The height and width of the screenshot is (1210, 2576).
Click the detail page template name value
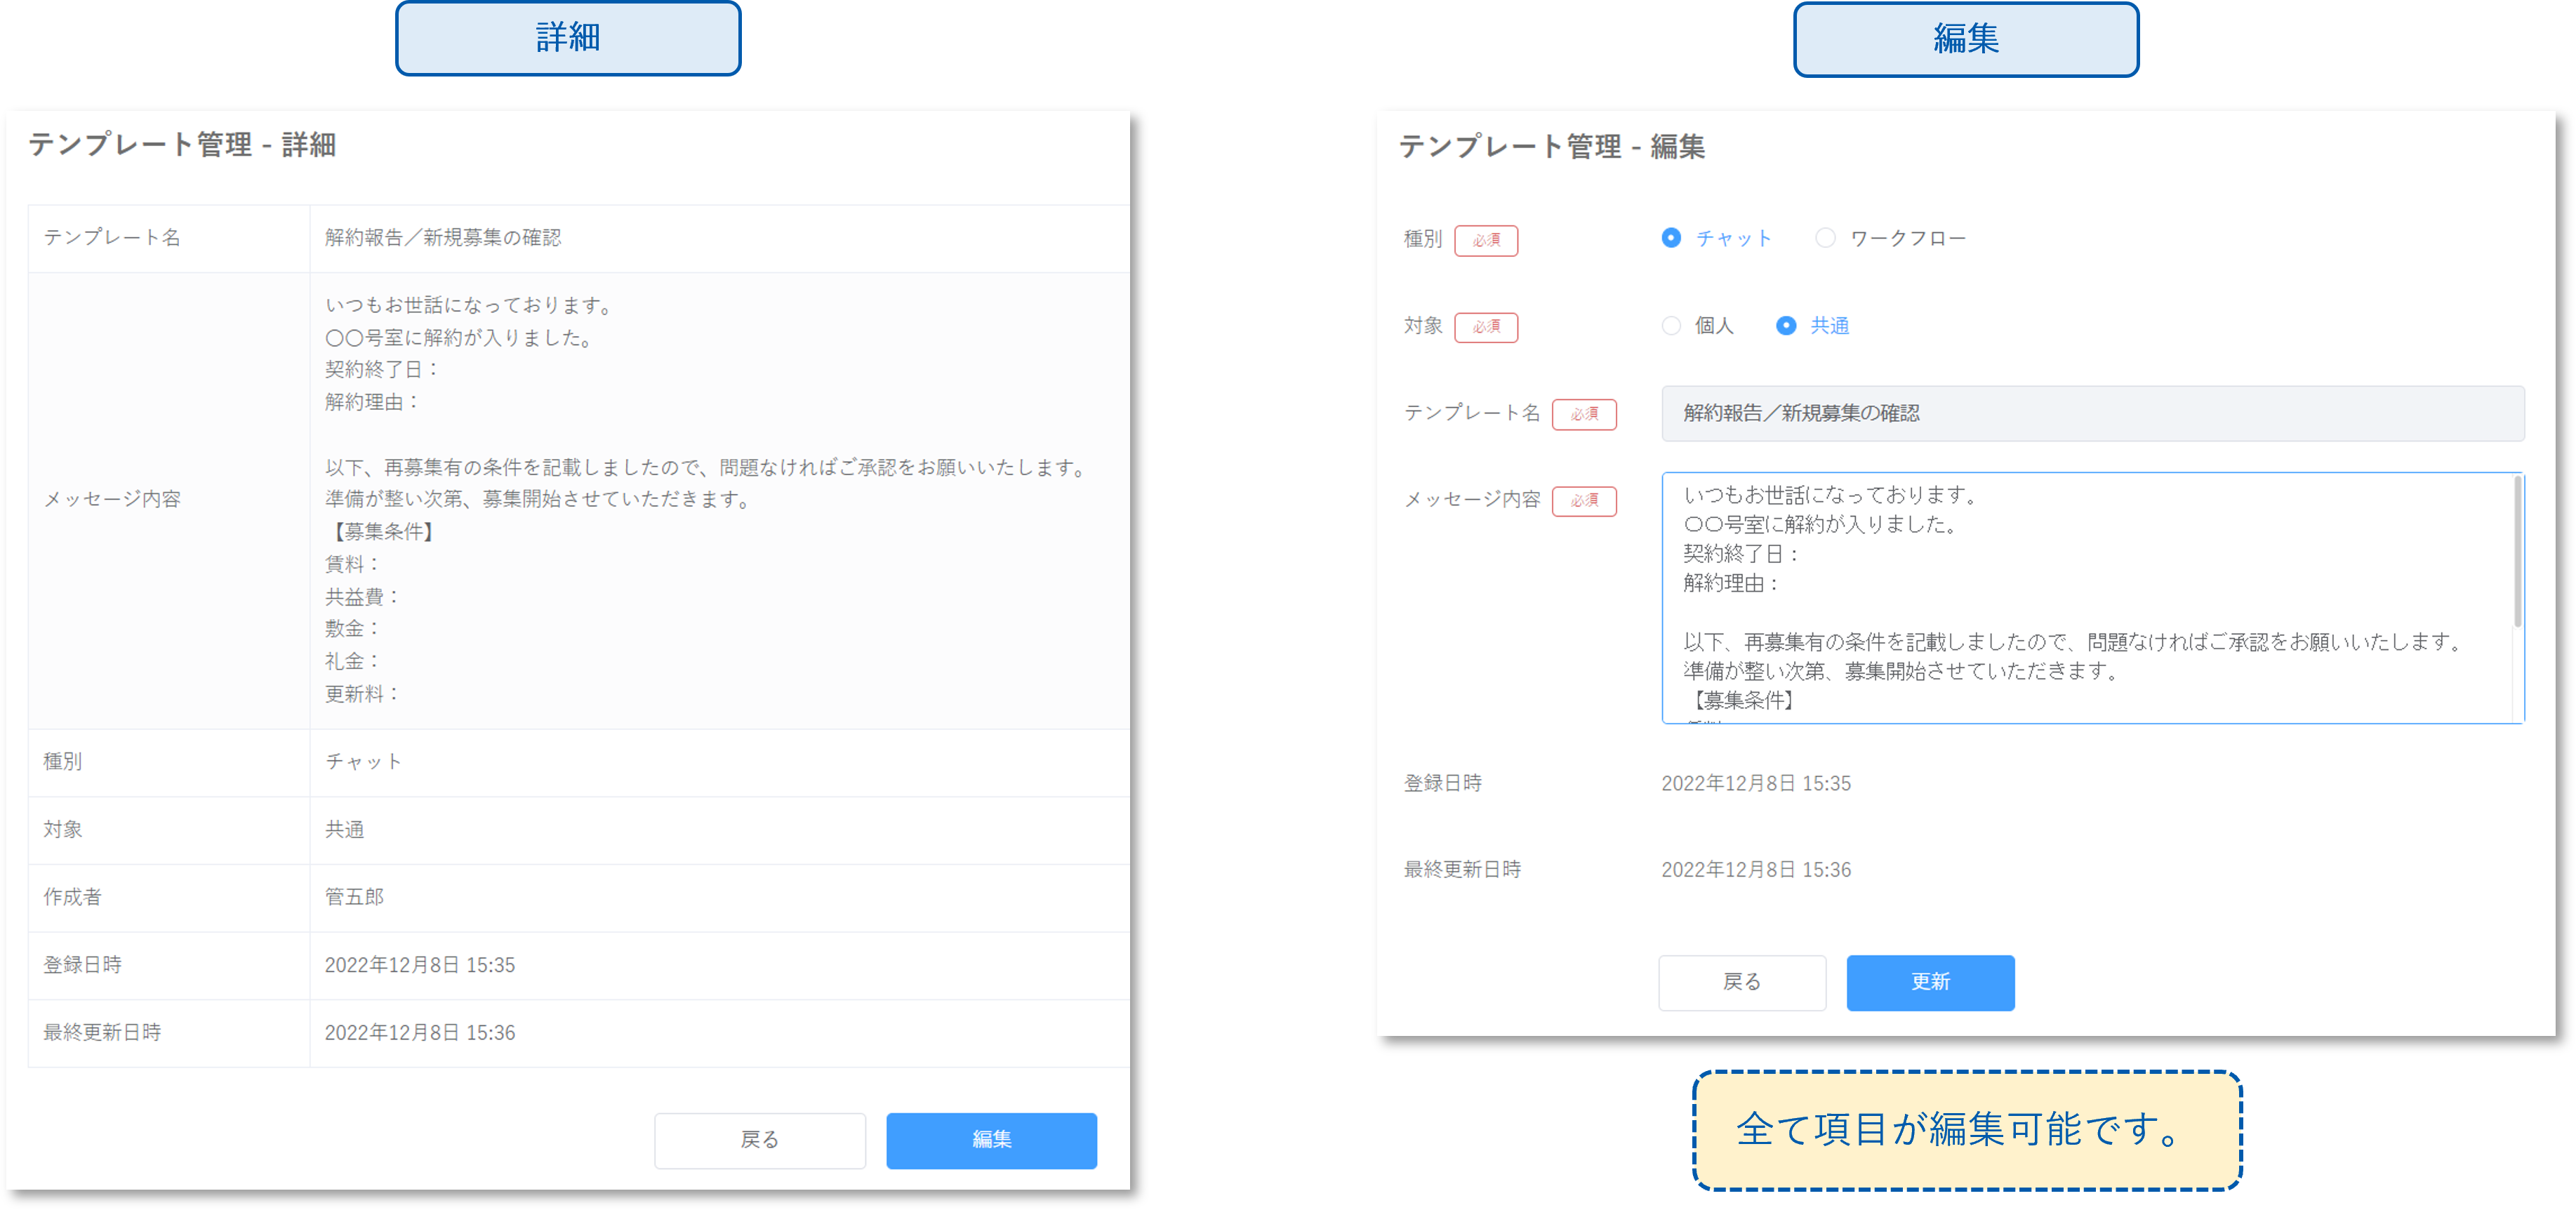pos(443,238)
